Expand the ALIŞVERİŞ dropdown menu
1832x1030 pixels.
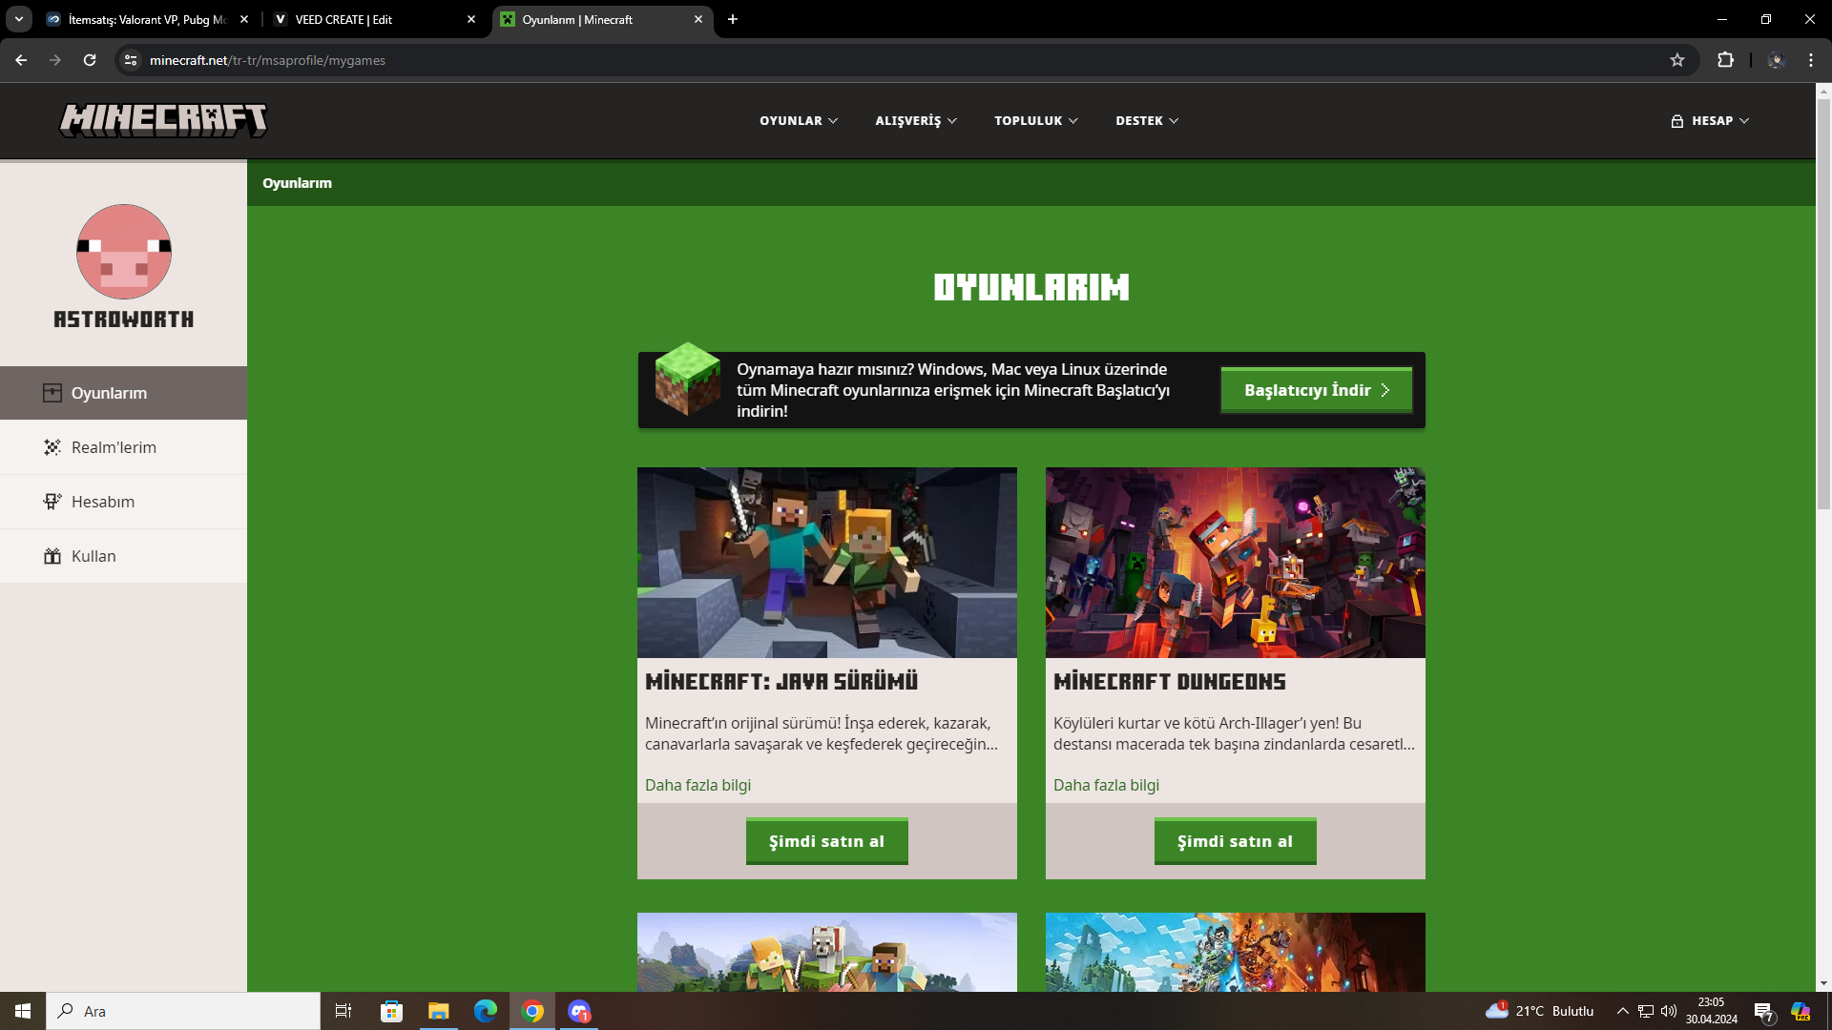[x=915, y=121]
